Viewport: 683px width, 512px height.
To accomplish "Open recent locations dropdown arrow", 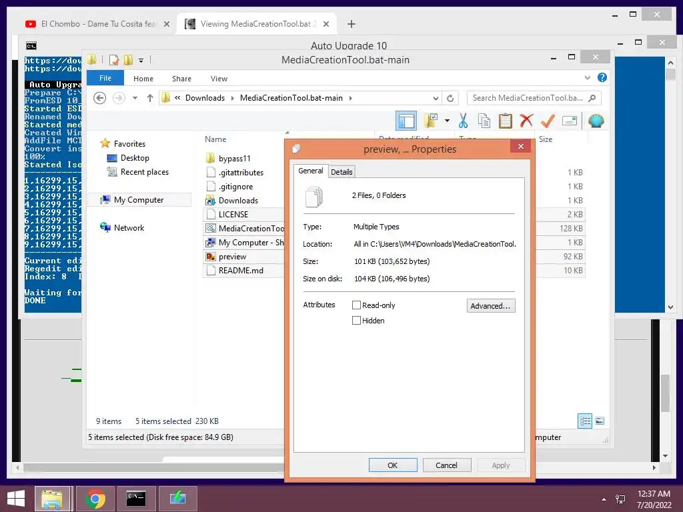I will [135, 98].
